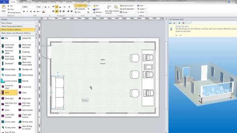Click Bring Forward button
Viewport: 237px width, 133px height.
coord(127,6)
